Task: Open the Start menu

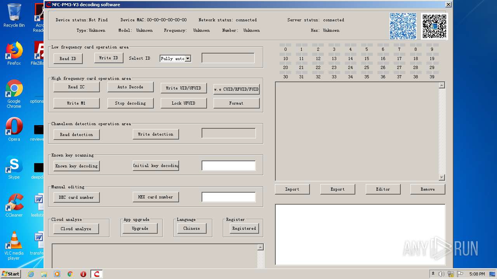Action: click(11, 274)
